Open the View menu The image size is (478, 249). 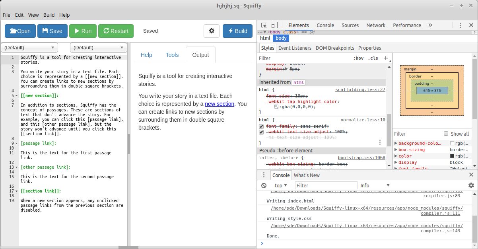[33, 15]
